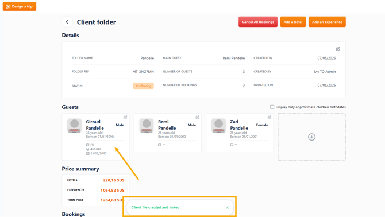The height and width of the screenshot is (217, 385).
Task: Edit the folder details with pencil icon
Action: point(338,49)
